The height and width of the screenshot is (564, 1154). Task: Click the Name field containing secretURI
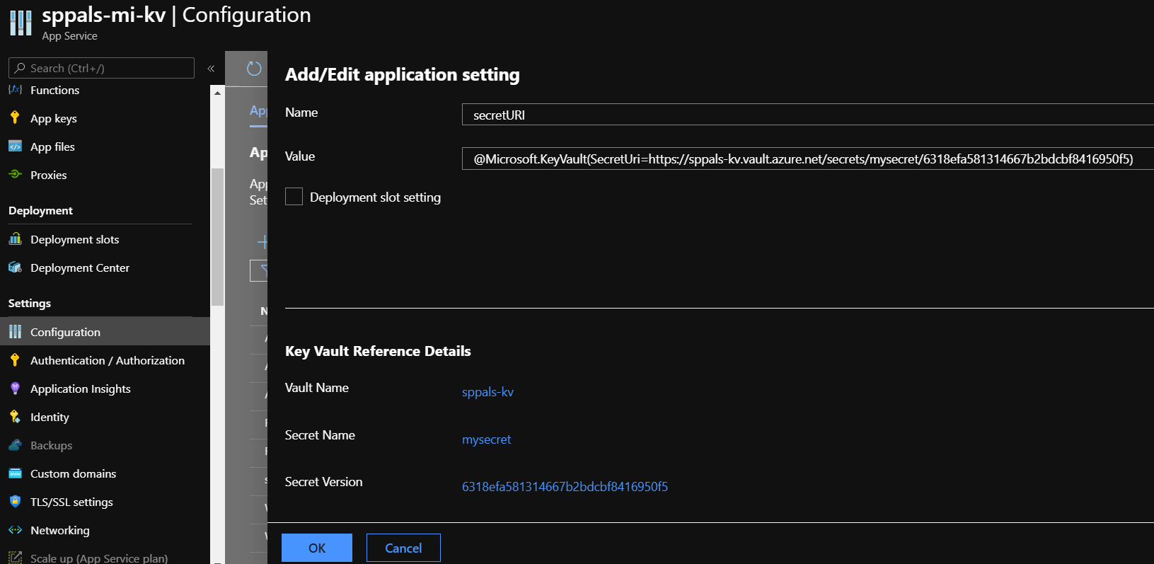(808, 115)
